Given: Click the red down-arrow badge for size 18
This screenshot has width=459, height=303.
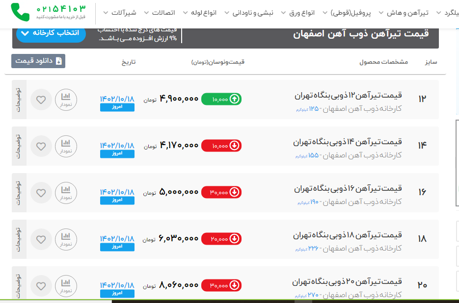Looking at the screenshot, I should [221, 239].
